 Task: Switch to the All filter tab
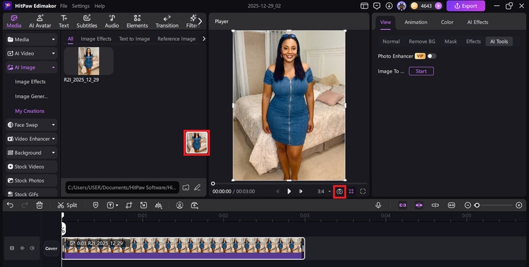pyautogui.click(x=70, y=39)
